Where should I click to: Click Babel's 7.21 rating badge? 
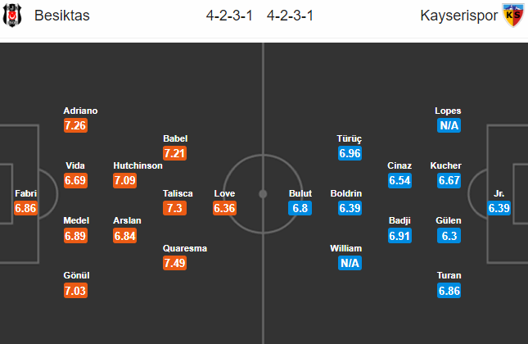(x=174, y=153)
